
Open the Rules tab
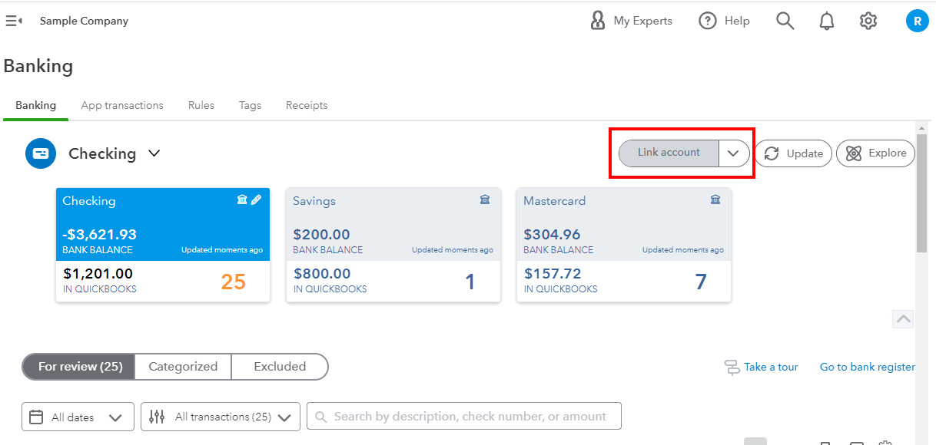coord(201,105)
